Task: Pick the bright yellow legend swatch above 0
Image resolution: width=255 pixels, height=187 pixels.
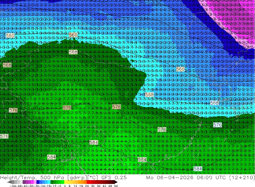Action: pos(66,182)
